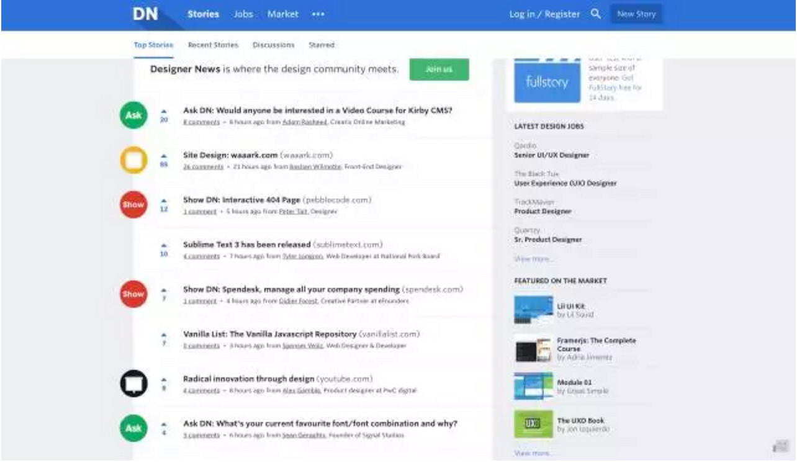Open favourite font combination Ask DN story
Viewport: 797px width, 463px height.
tap(320, 423)
